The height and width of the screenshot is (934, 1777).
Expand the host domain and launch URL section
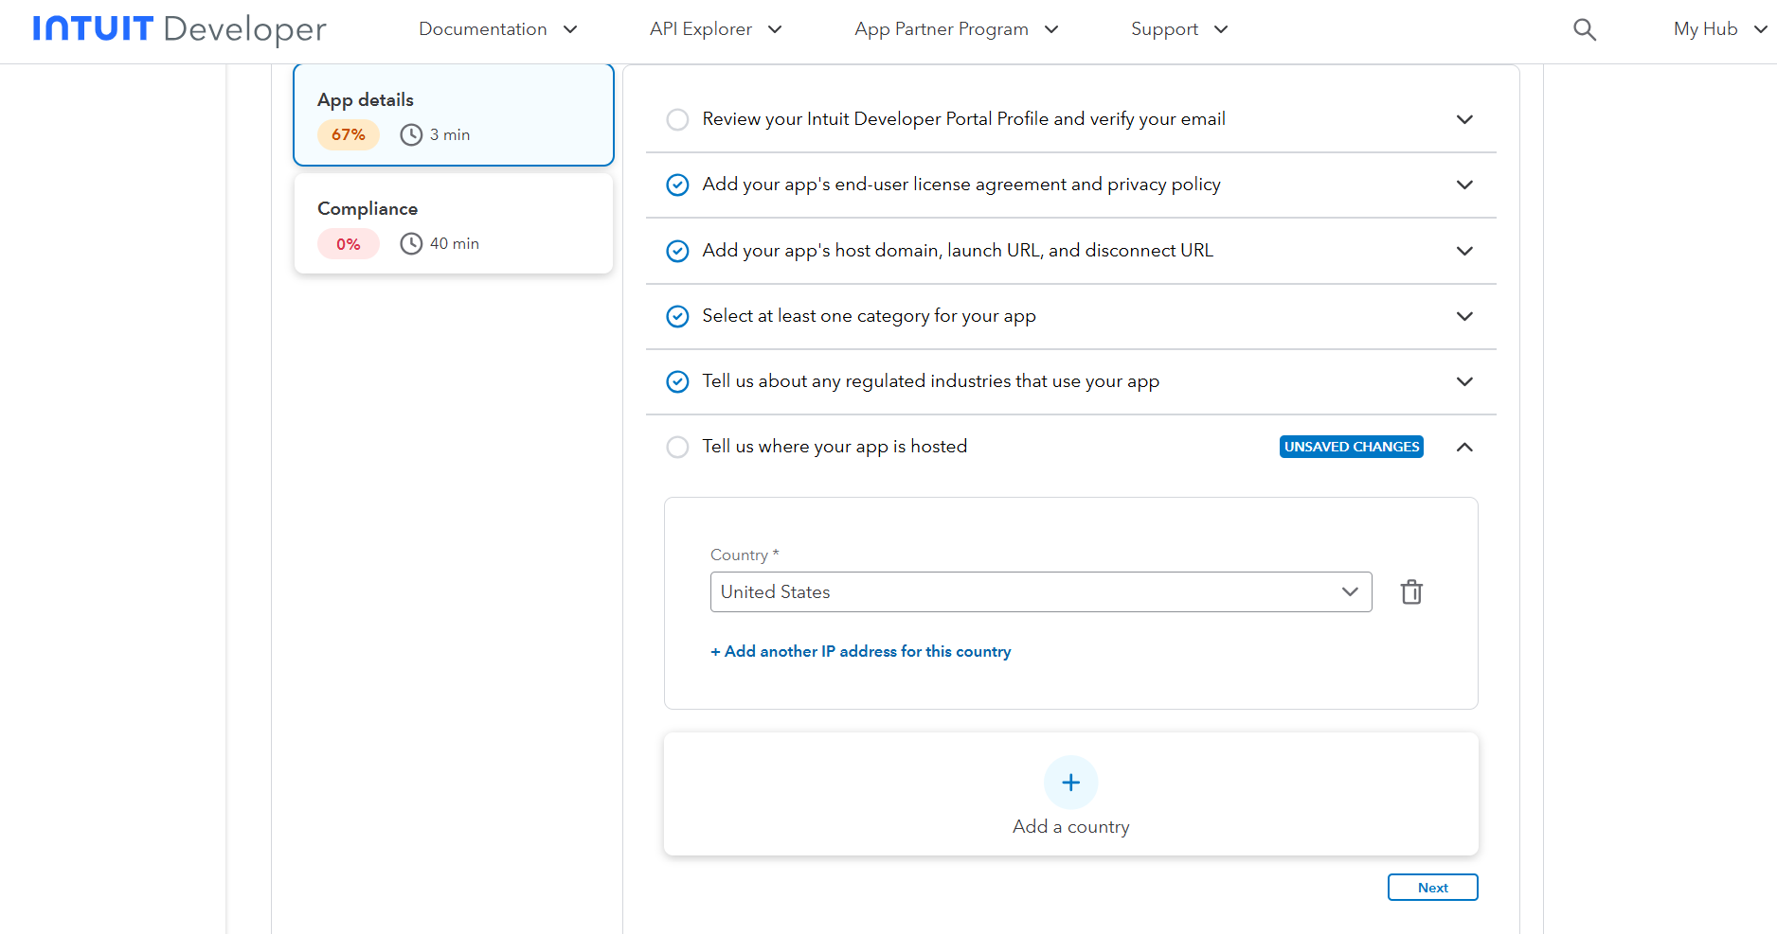(1464, 252)
